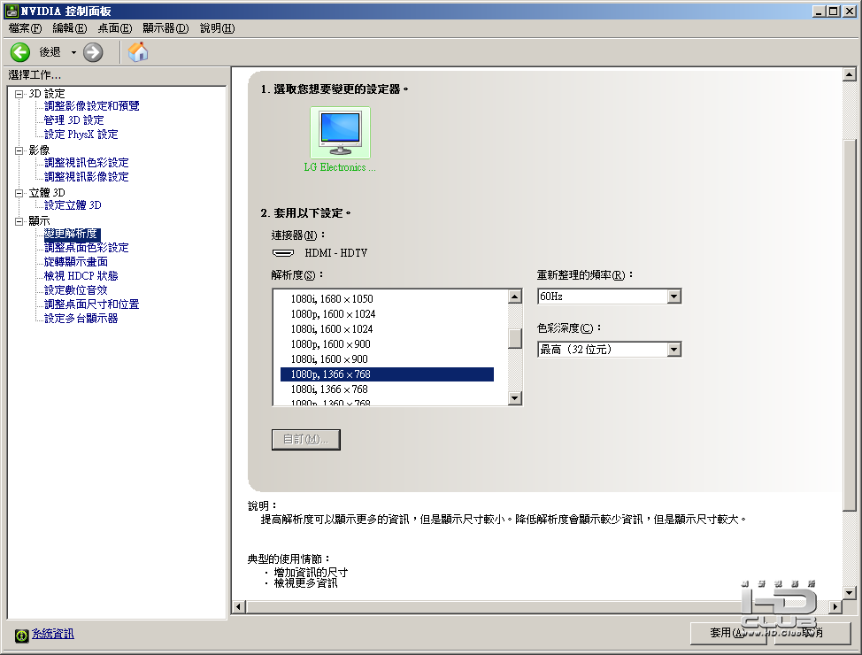
Task: Open the 桌面(E) menu
Action: coord(115,28)
